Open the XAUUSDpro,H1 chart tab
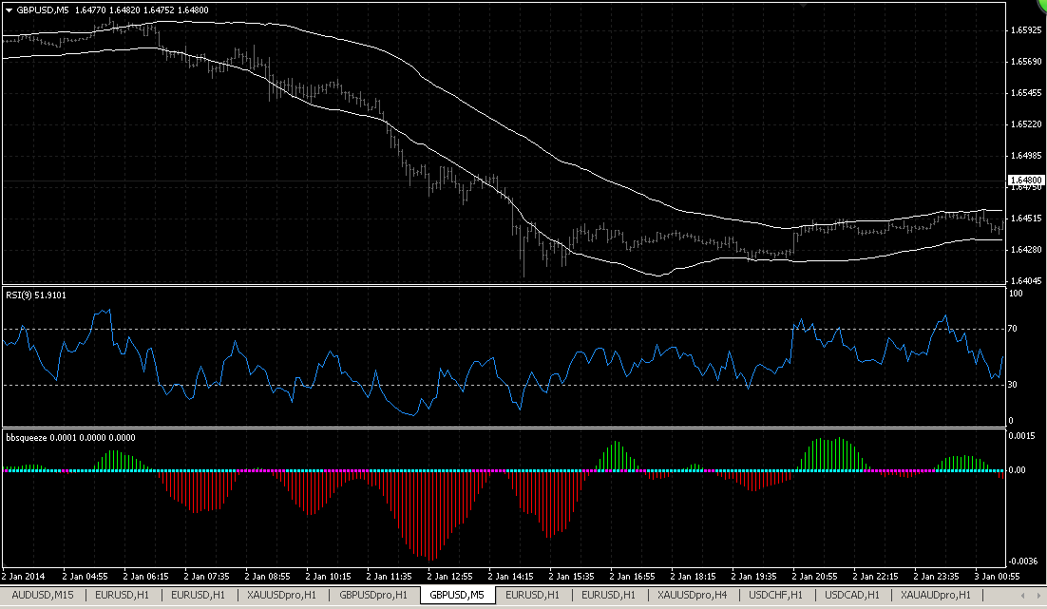This screenshot has height=609, width=1047. pos(281,595)
